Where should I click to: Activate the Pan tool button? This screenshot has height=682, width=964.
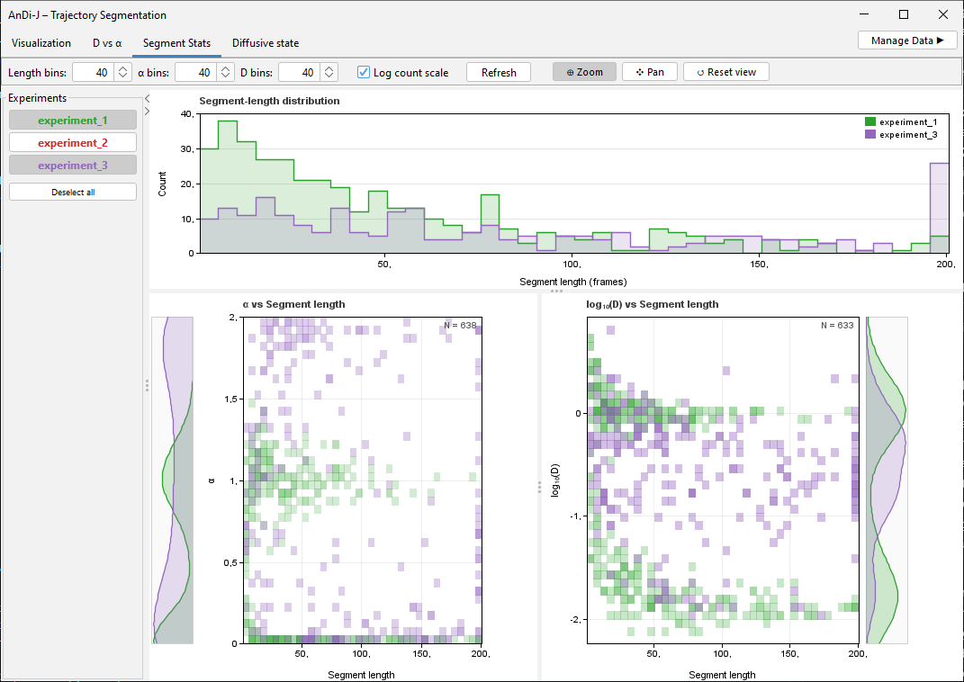click(650, 72)
